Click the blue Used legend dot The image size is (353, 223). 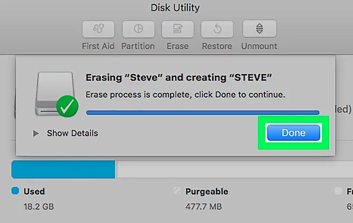[15, 191]
